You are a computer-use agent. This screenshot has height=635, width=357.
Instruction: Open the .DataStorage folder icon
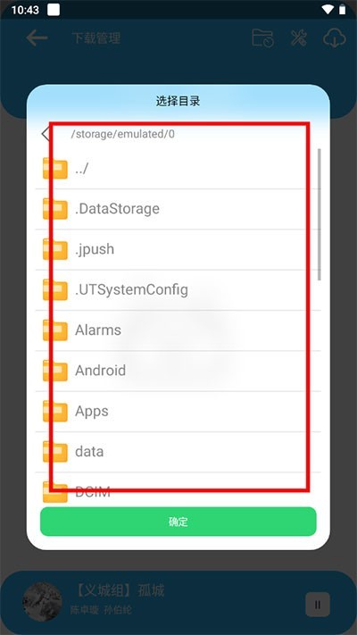pyautogui.click(x=55, y=209)
